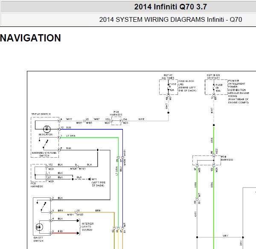This screenshot has width=256, height=249.
Task: Click the FUSE BLOCK (J/B) description text
Action: click(x=187, y=86)
